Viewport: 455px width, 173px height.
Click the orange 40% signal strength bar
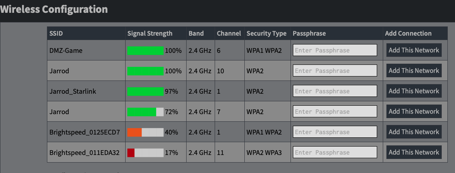tap(145, 132)
